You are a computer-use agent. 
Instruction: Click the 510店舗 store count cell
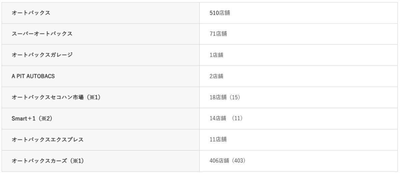coord(220,13)
